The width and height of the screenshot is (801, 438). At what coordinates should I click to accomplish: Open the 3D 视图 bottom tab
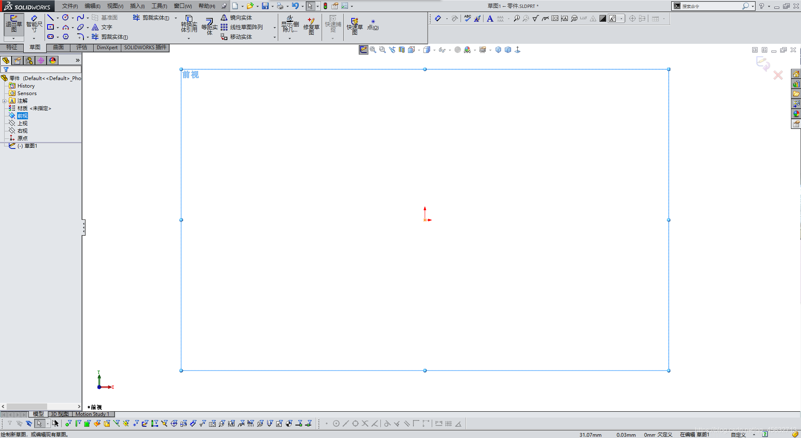coord(60,414)
